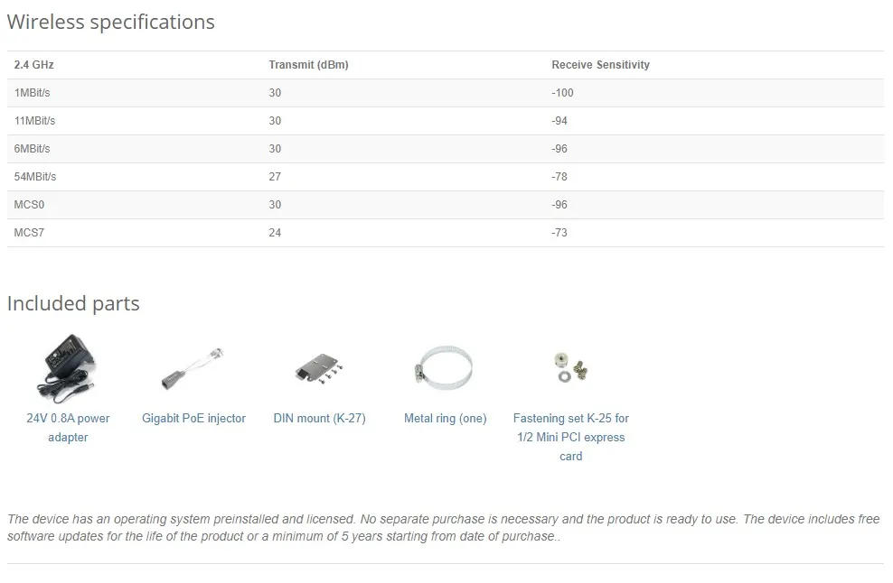Image resolution: width=893 pixels, height=583 pixels.
Task: Click the Gigabit PoE injector image
Action: 193,368
